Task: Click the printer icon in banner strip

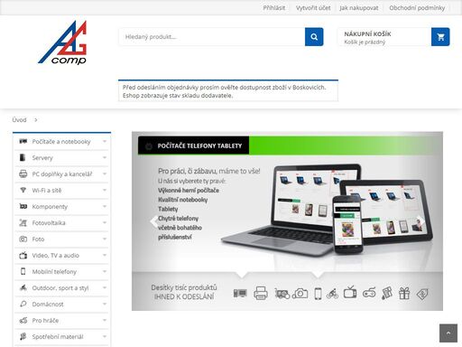Action: coord(261,293)
